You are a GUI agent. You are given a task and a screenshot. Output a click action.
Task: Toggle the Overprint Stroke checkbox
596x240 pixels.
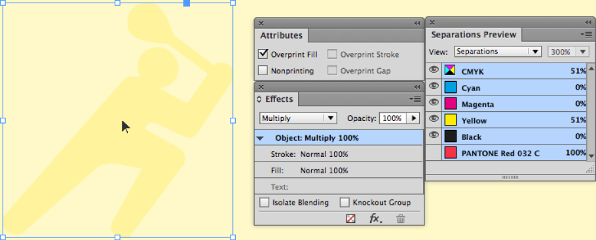pos(332,54)
